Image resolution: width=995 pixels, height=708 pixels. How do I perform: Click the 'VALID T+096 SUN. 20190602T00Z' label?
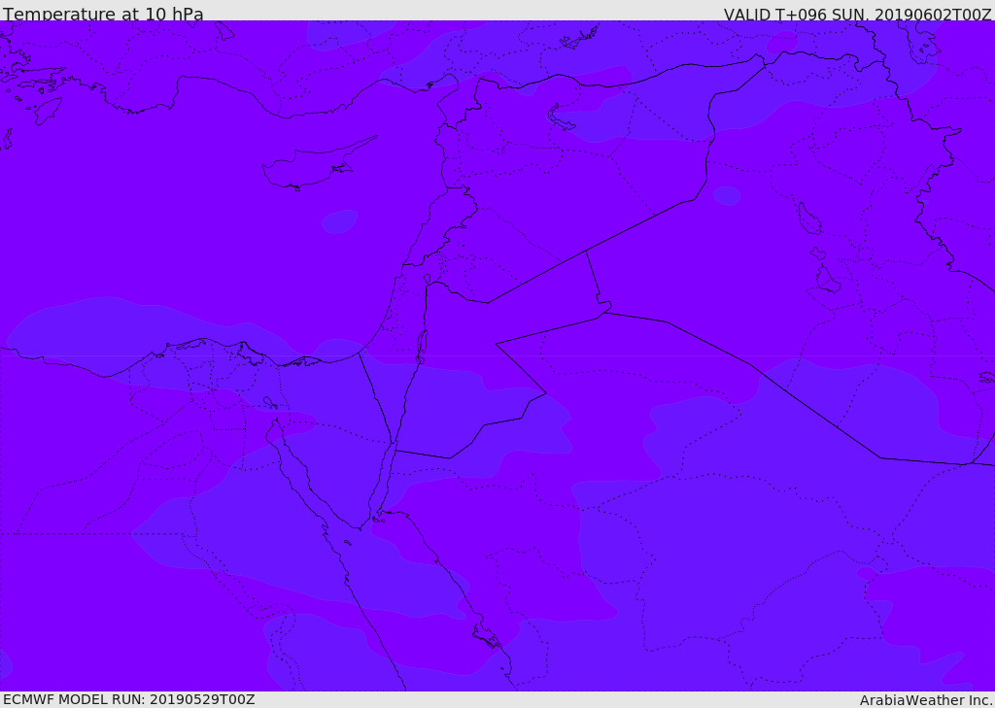tap(857, 14)
